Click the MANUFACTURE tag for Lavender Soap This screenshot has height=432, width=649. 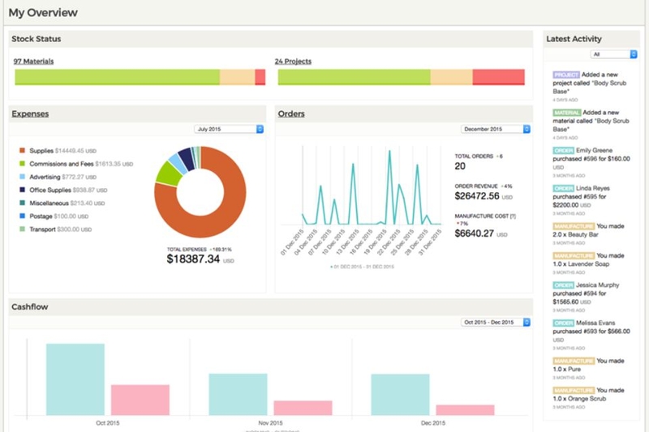tap(574, 255)
